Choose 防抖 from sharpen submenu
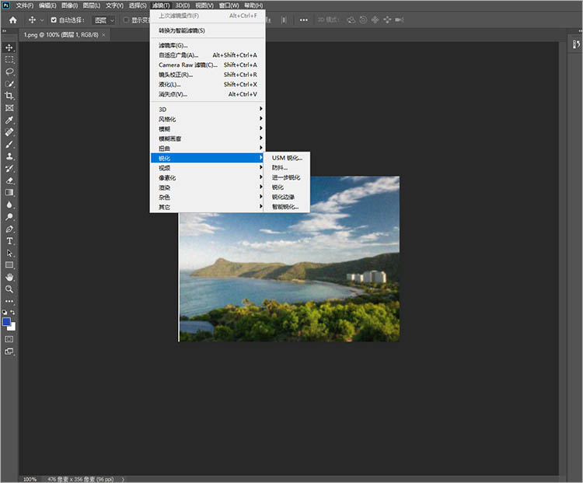 click(x=287, y=167)
